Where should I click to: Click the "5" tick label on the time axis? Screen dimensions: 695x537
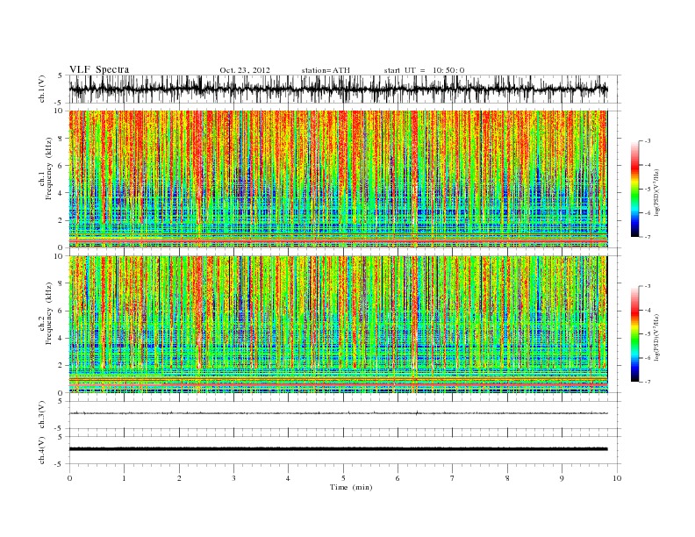[343, 478]
